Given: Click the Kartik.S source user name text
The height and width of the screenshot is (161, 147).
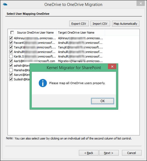Looking at the screenshot, I should click(35, 56).
